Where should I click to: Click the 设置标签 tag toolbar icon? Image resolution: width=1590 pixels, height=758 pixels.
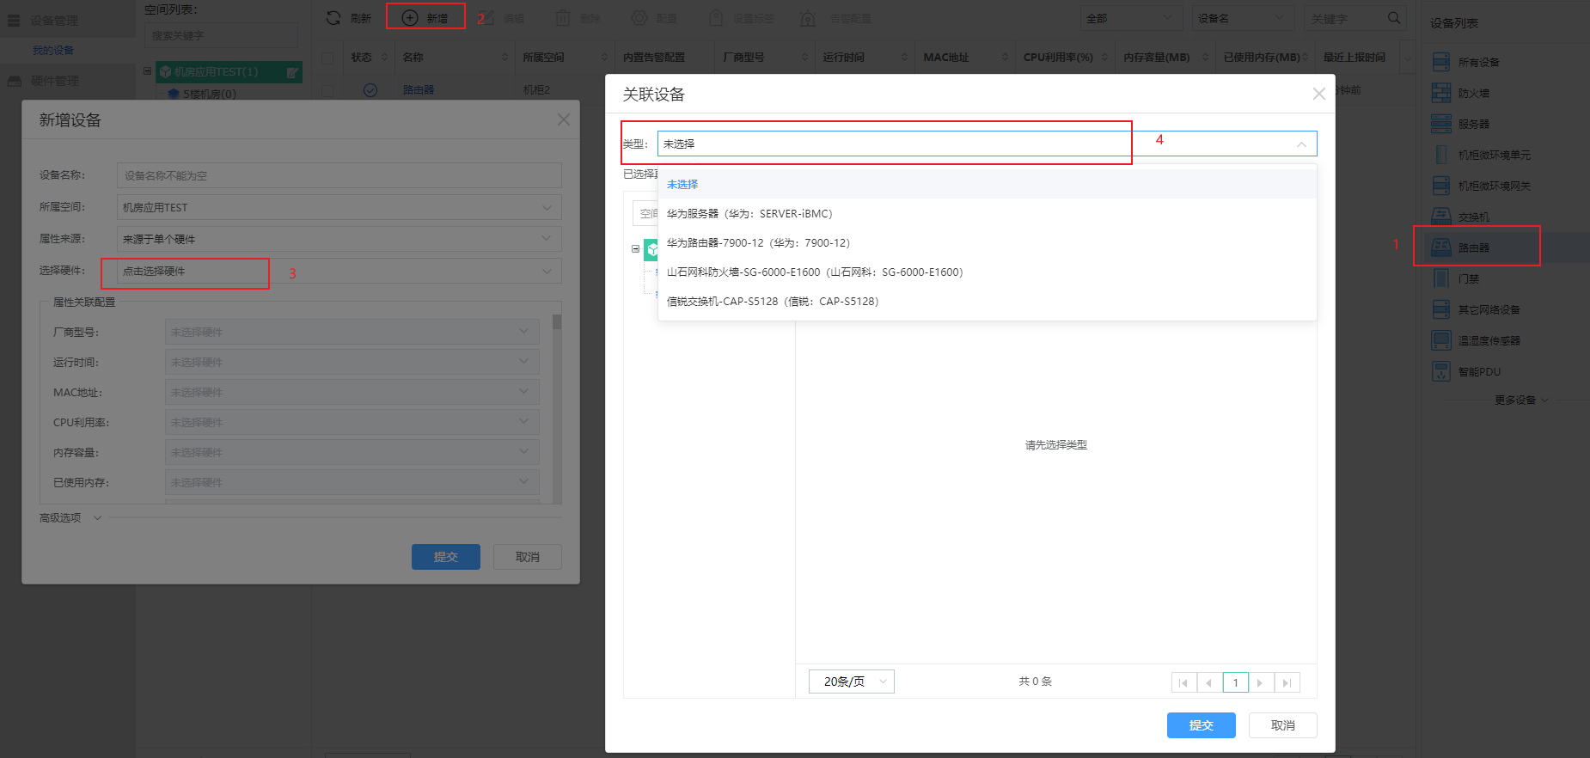point(717,18)
